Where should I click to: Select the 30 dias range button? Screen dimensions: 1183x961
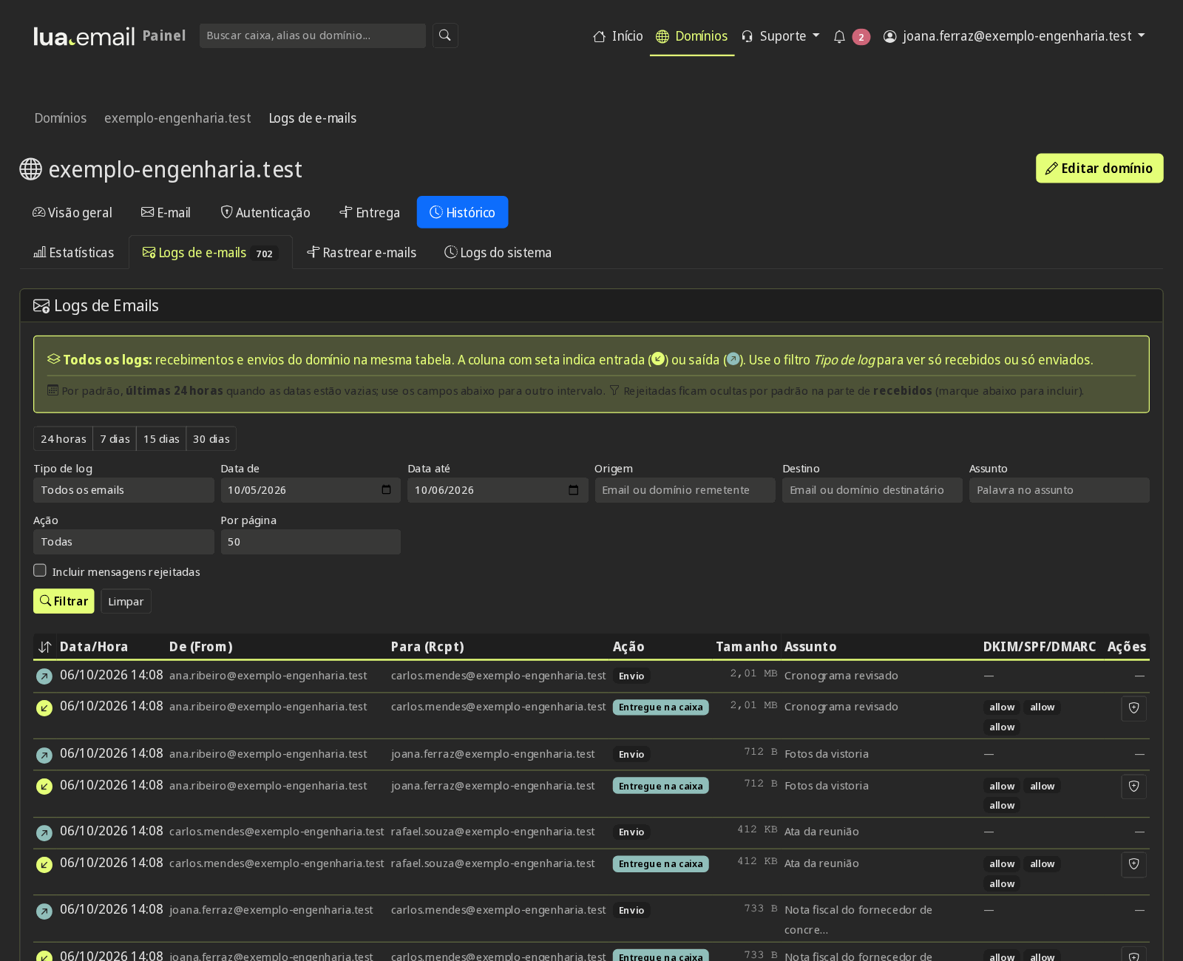pos(211,439)
